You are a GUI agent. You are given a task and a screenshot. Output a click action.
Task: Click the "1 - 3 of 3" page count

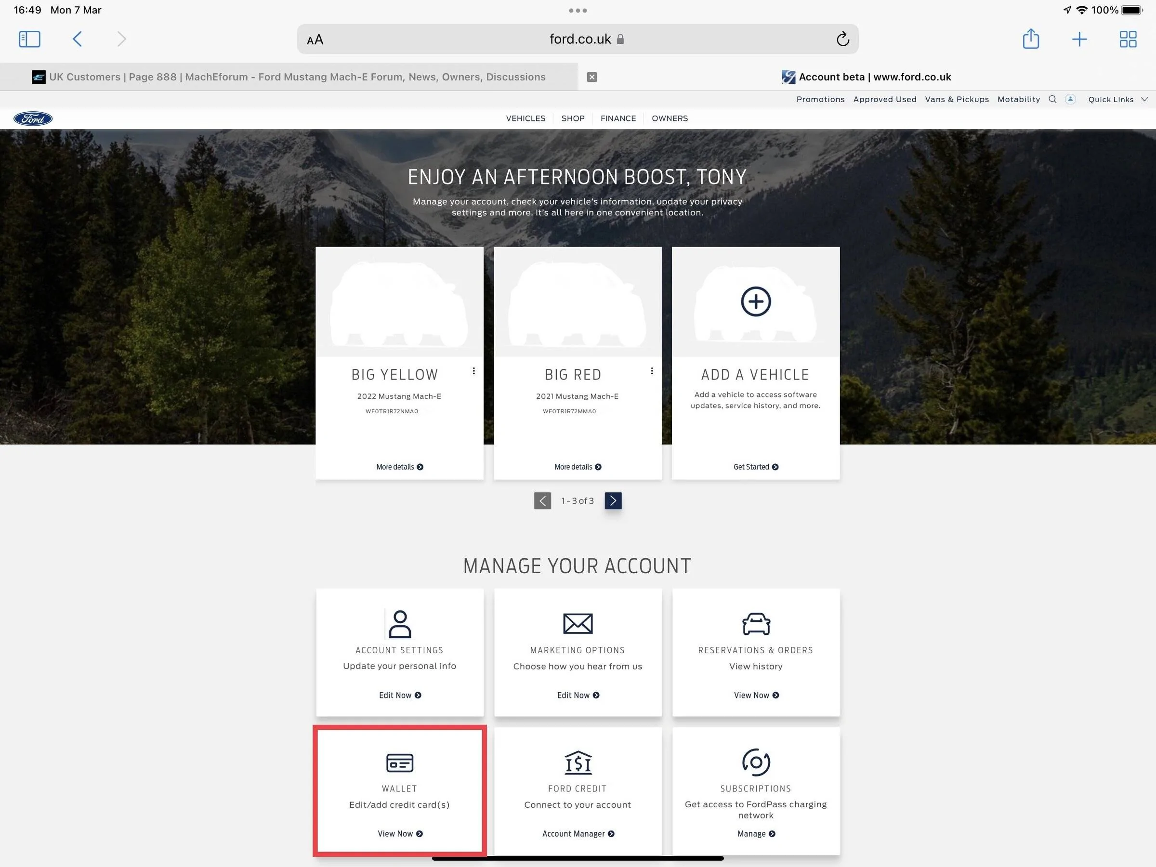click(x=578, y=500)
